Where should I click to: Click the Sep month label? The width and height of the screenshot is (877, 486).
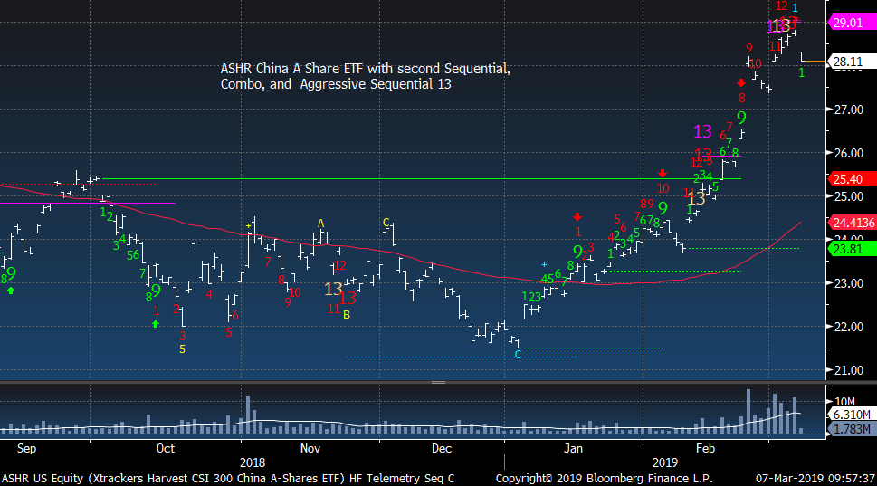(26, 449)
